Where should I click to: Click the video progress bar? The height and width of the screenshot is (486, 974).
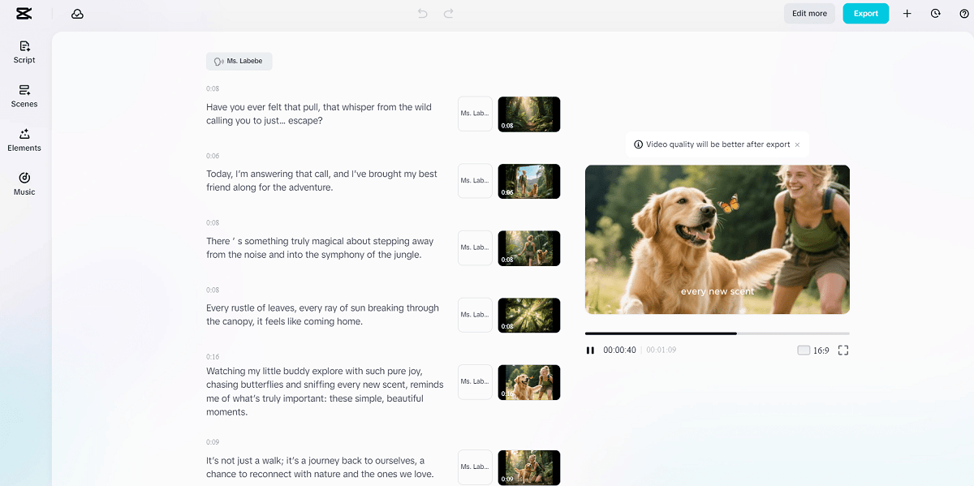tap(717, 333)
